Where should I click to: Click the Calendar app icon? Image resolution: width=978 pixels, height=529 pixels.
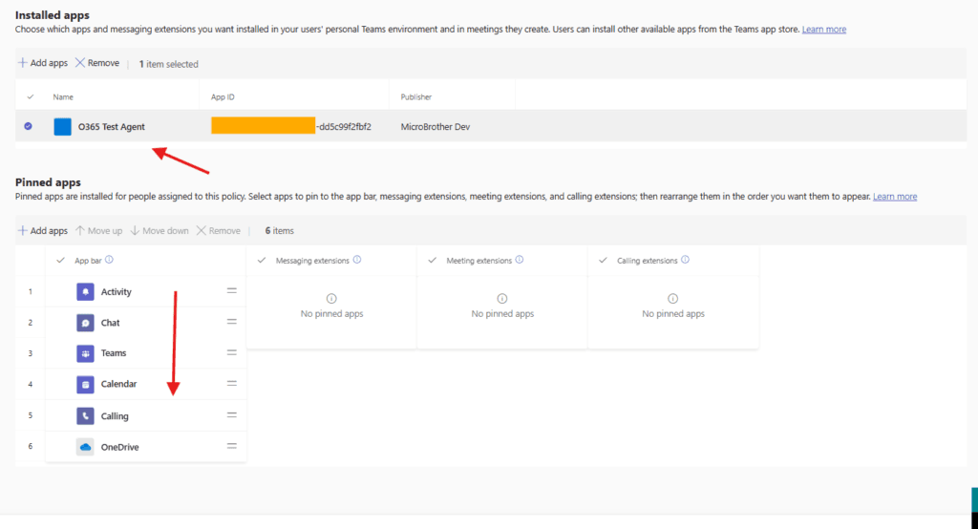[x=85, y=384]
